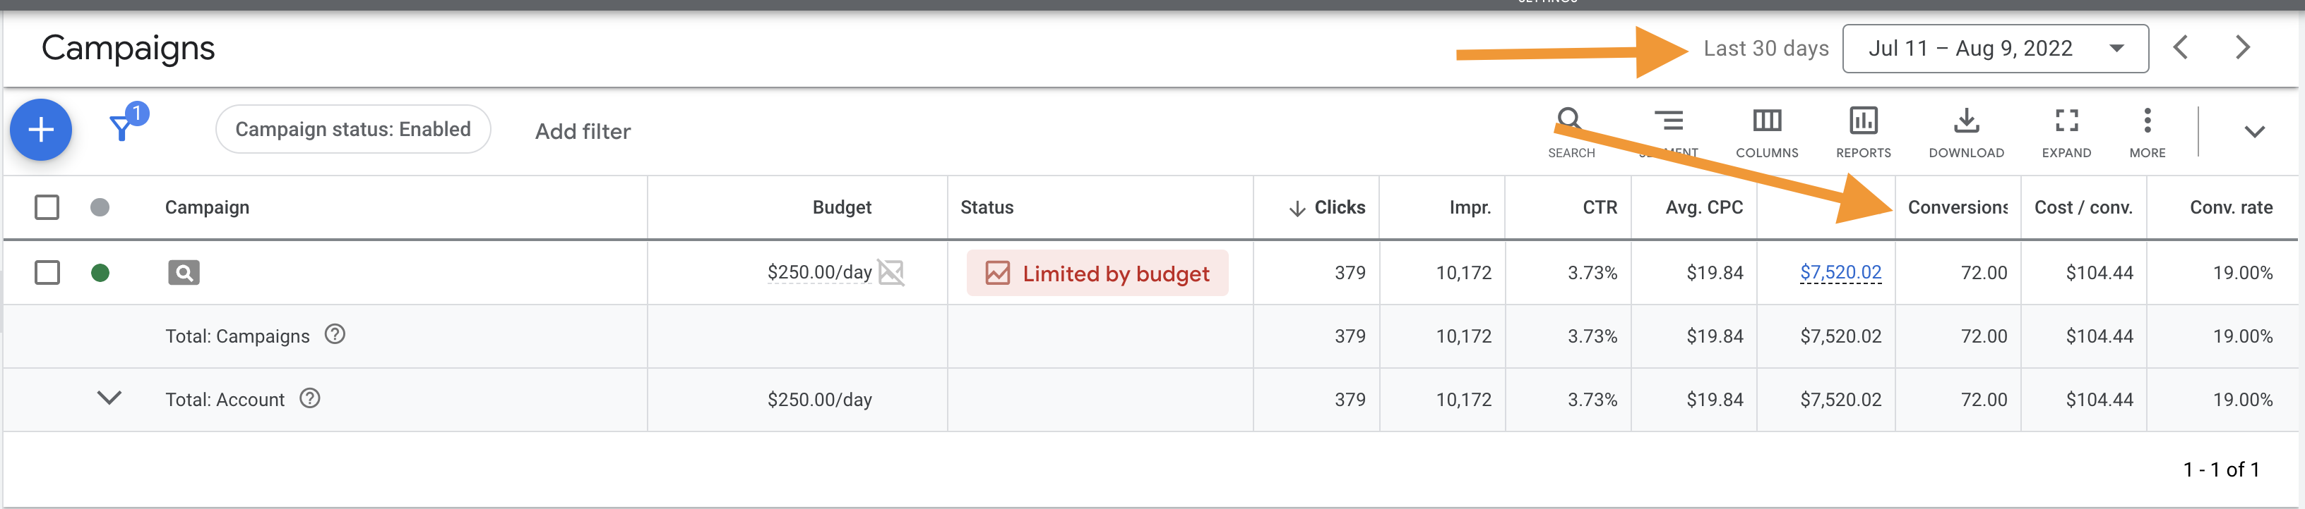Viewport: 2305px width, 509px height.
Task: Toggle the select-all checkbox in header
Action: (x=47, y=207)
